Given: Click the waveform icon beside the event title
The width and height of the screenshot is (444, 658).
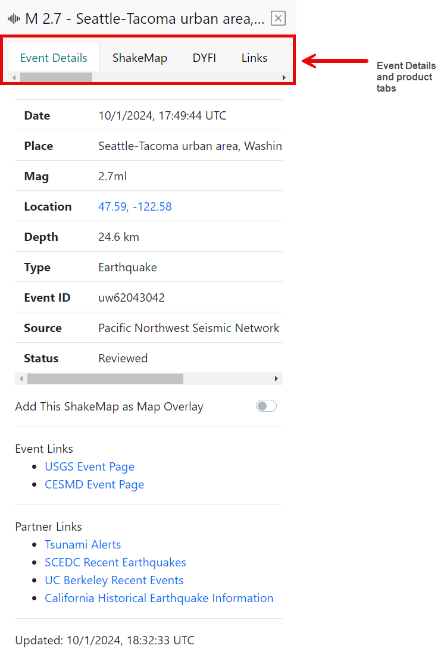Looking at the screenshot, I should click(12, 18).
